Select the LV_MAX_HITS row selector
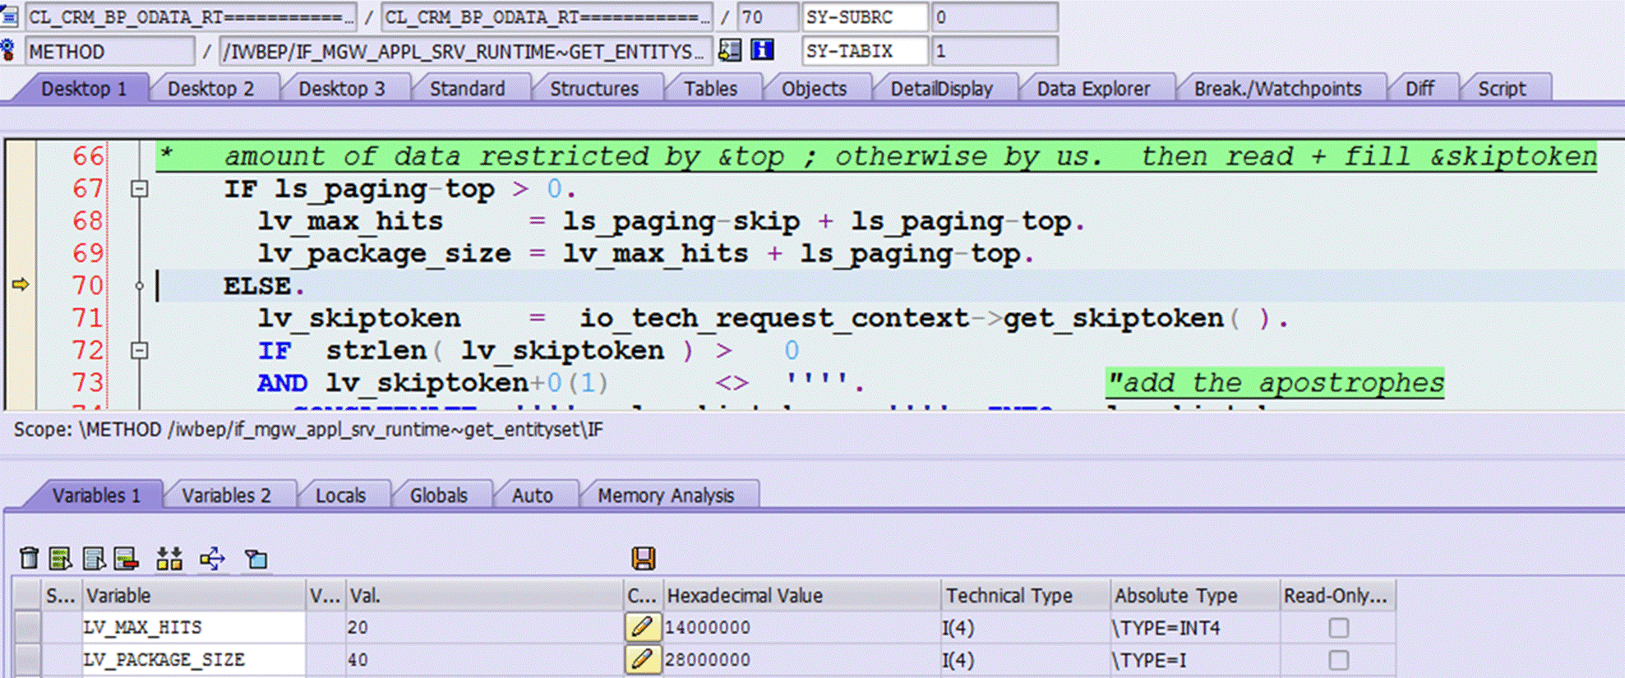Image resolution: width=1625 pixels, height=678 pixels. [28, 628]
